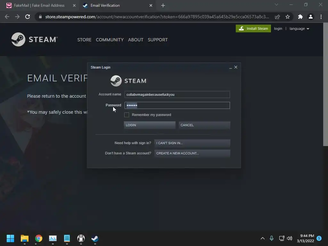Share this page icon
Viewport: 328px width, 246px height.
click(277, 17)
